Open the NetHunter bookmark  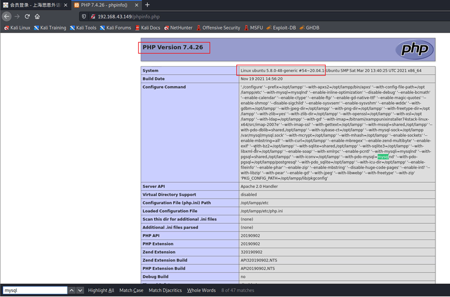(x=178, y=28)
